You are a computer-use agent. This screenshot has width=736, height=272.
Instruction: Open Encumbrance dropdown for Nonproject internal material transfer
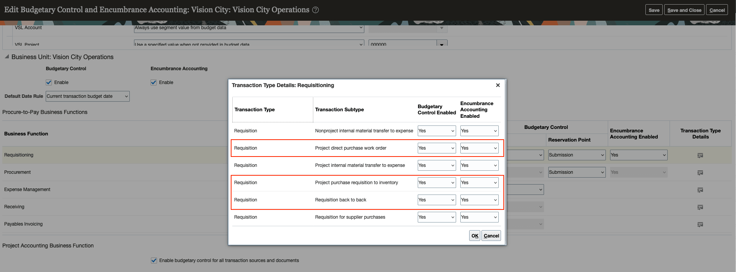(480, 131)
